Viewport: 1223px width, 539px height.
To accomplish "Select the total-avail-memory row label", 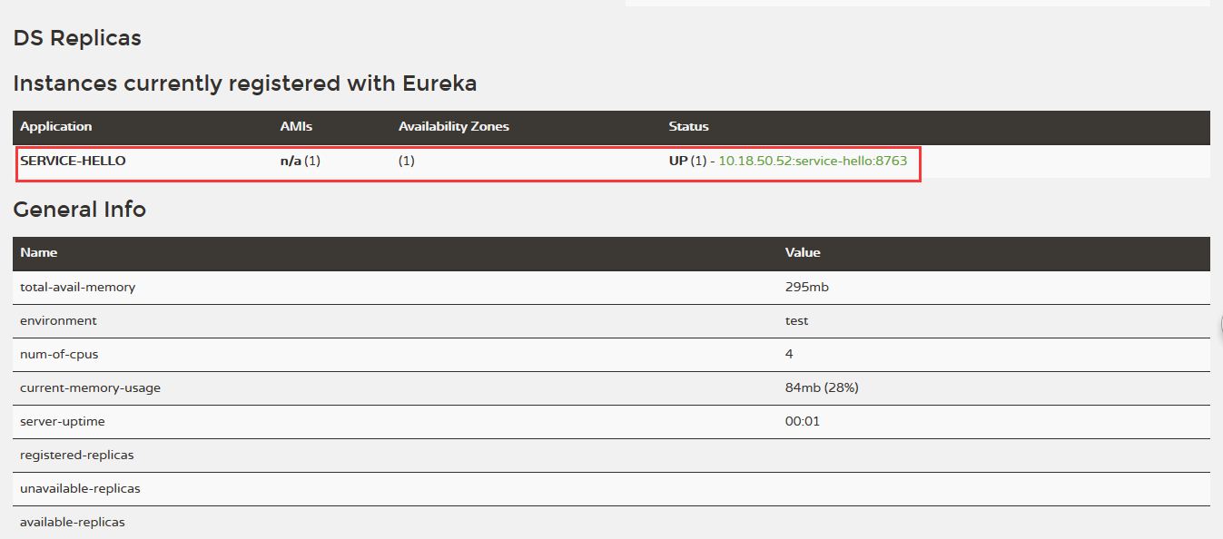I will click(x=77, y=287).
